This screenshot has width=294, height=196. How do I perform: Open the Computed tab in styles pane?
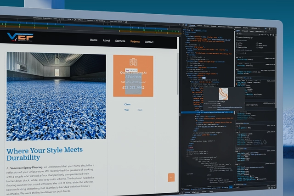point(245,31)
